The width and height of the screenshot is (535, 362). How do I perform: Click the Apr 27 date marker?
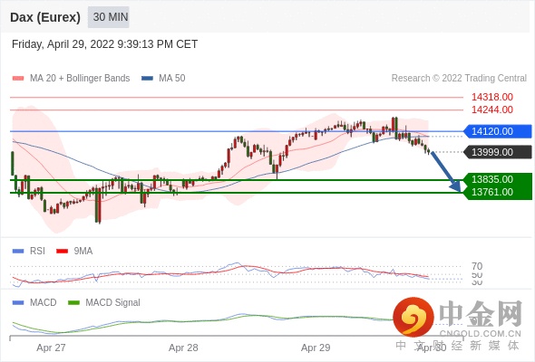(51, 348)
